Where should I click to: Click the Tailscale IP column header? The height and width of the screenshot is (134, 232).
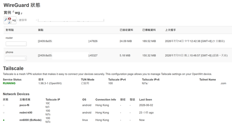click(53, 100)
